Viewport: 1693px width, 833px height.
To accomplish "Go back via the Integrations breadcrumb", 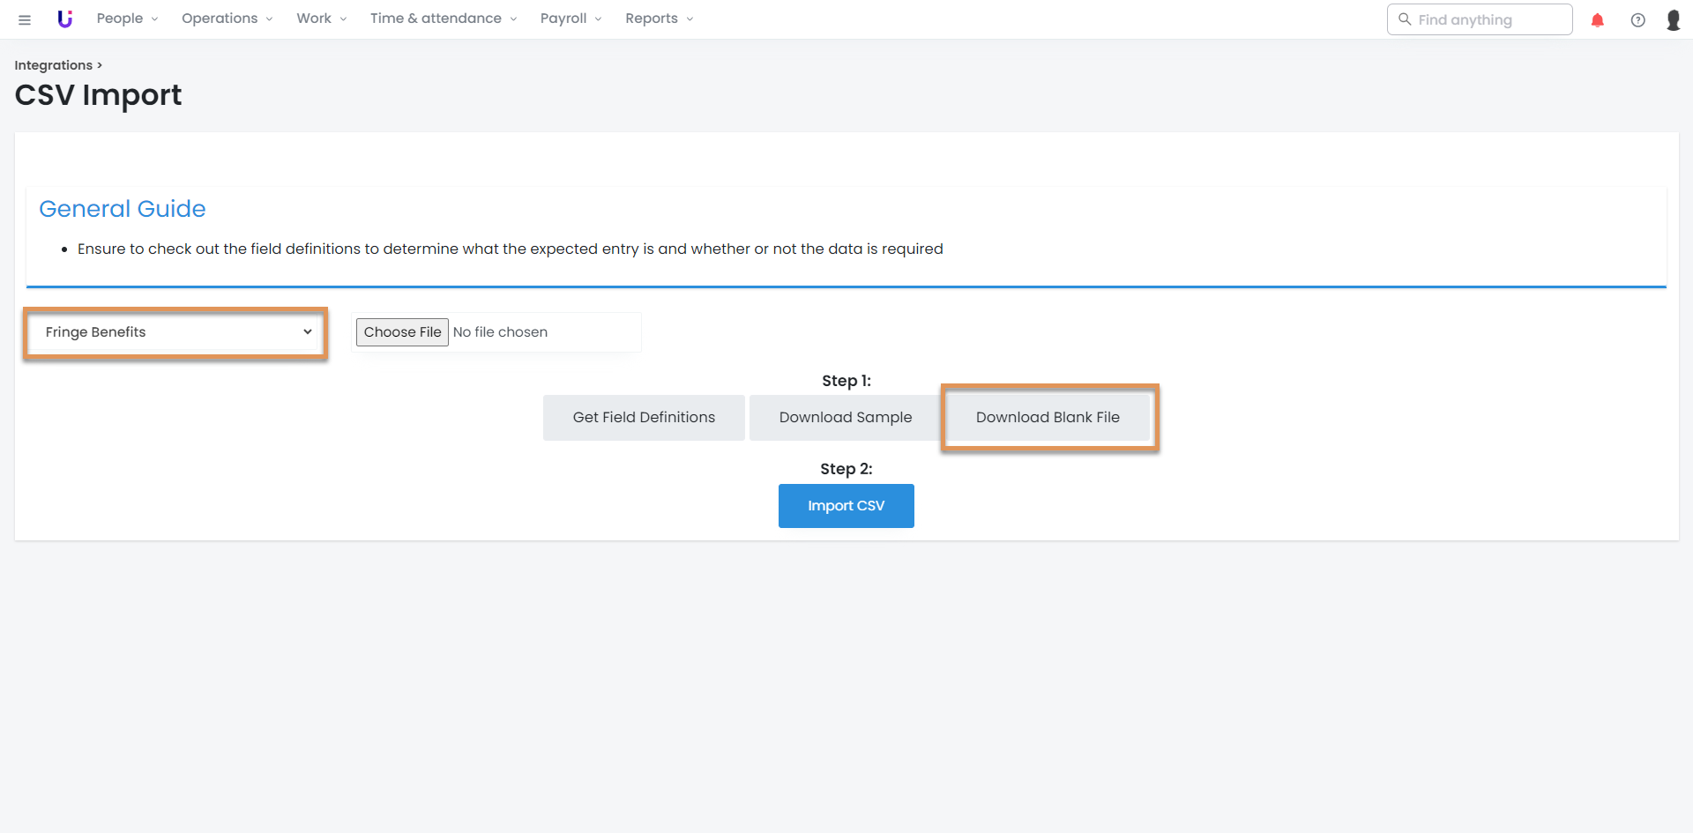I will 54,65.
